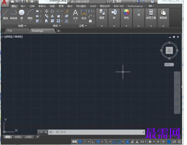
Task: Click the Properties (特性) color wheel
Action: tap(126, 12)
